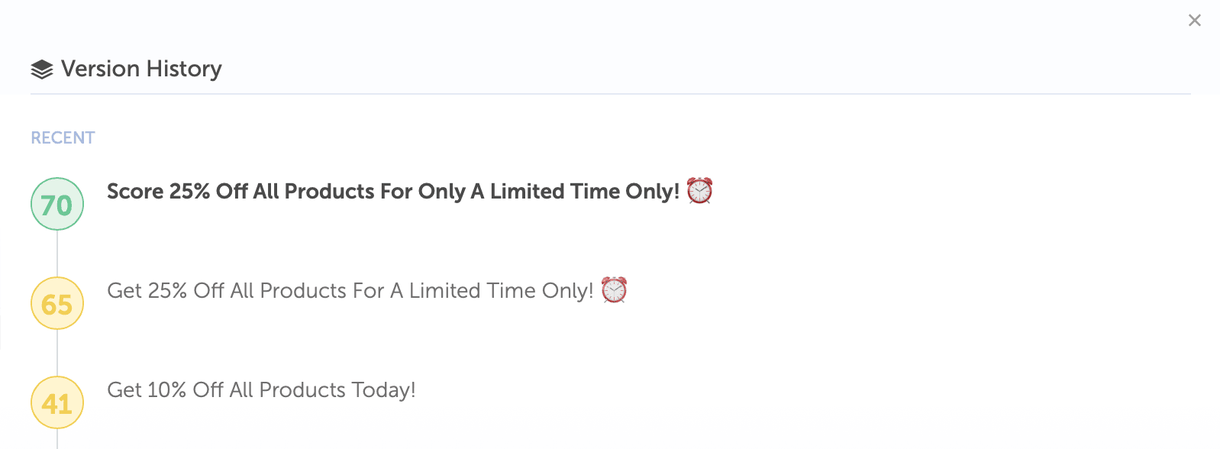Click the yellow 41 score badge
This screenshot has height=449, width=1220.
pos(57,403)
